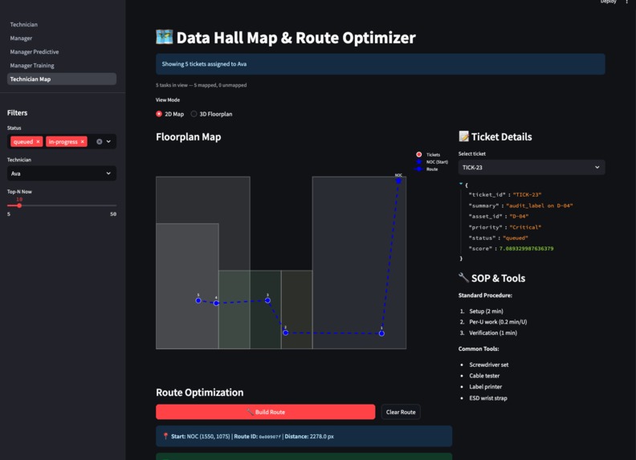Screen dimensions: 636x460
Task: Click the NOC start marker on map
Action: pos(398,181)
